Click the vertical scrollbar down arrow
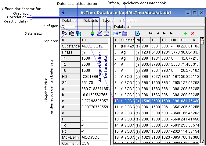The image size is (206, 146). coord(202,141)
